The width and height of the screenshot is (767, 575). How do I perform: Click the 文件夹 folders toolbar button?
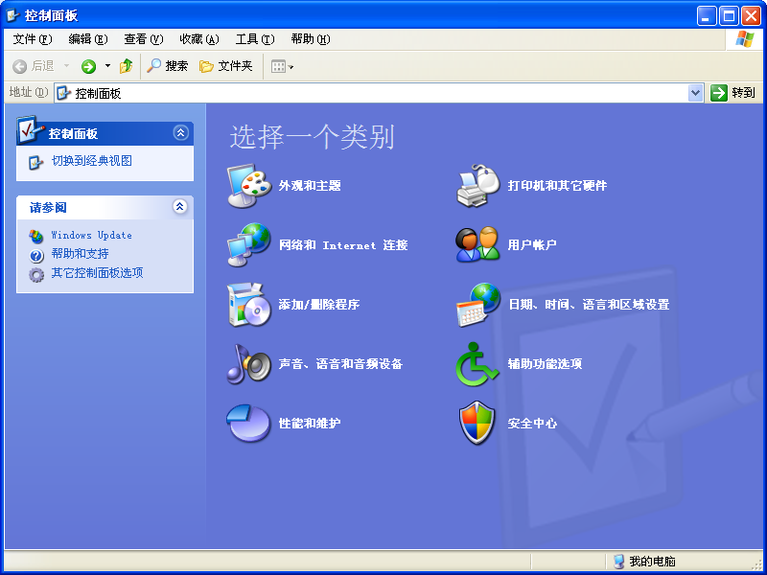(x=226, y=66)
